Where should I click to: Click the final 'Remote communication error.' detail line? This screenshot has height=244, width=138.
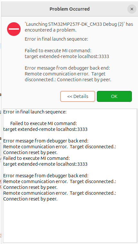[35, 193]
